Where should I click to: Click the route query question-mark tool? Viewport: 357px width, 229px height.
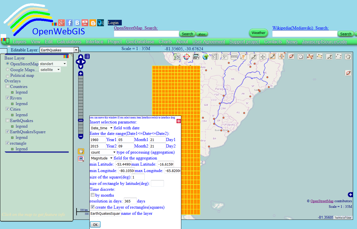[x=244, y=56]
